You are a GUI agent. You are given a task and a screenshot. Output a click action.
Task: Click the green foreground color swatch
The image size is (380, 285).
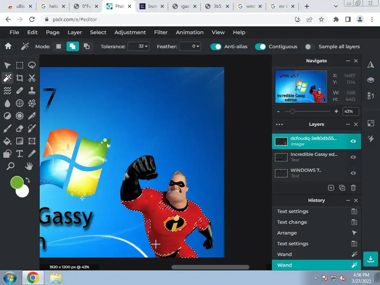click(16, 182)
